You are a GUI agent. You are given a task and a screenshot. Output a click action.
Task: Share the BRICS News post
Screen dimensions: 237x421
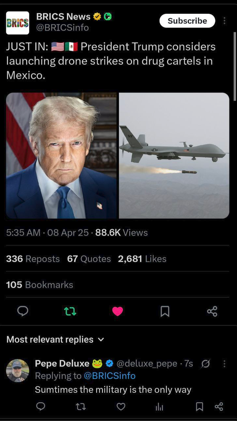point(212,311)
